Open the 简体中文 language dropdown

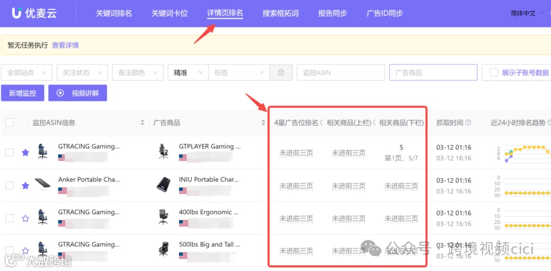(x=527, y=13)
